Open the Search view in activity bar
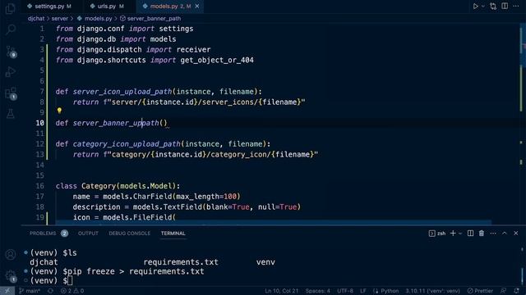 (x=11, y=29)
